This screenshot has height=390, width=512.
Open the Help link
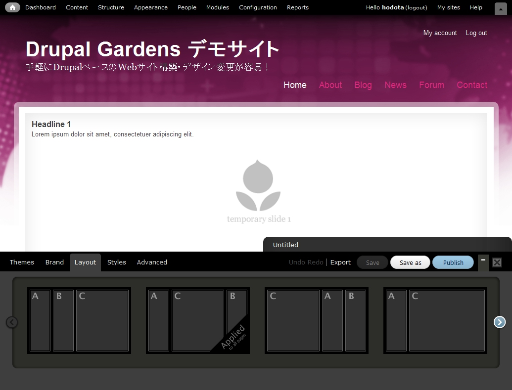click(x=476, y=7)
